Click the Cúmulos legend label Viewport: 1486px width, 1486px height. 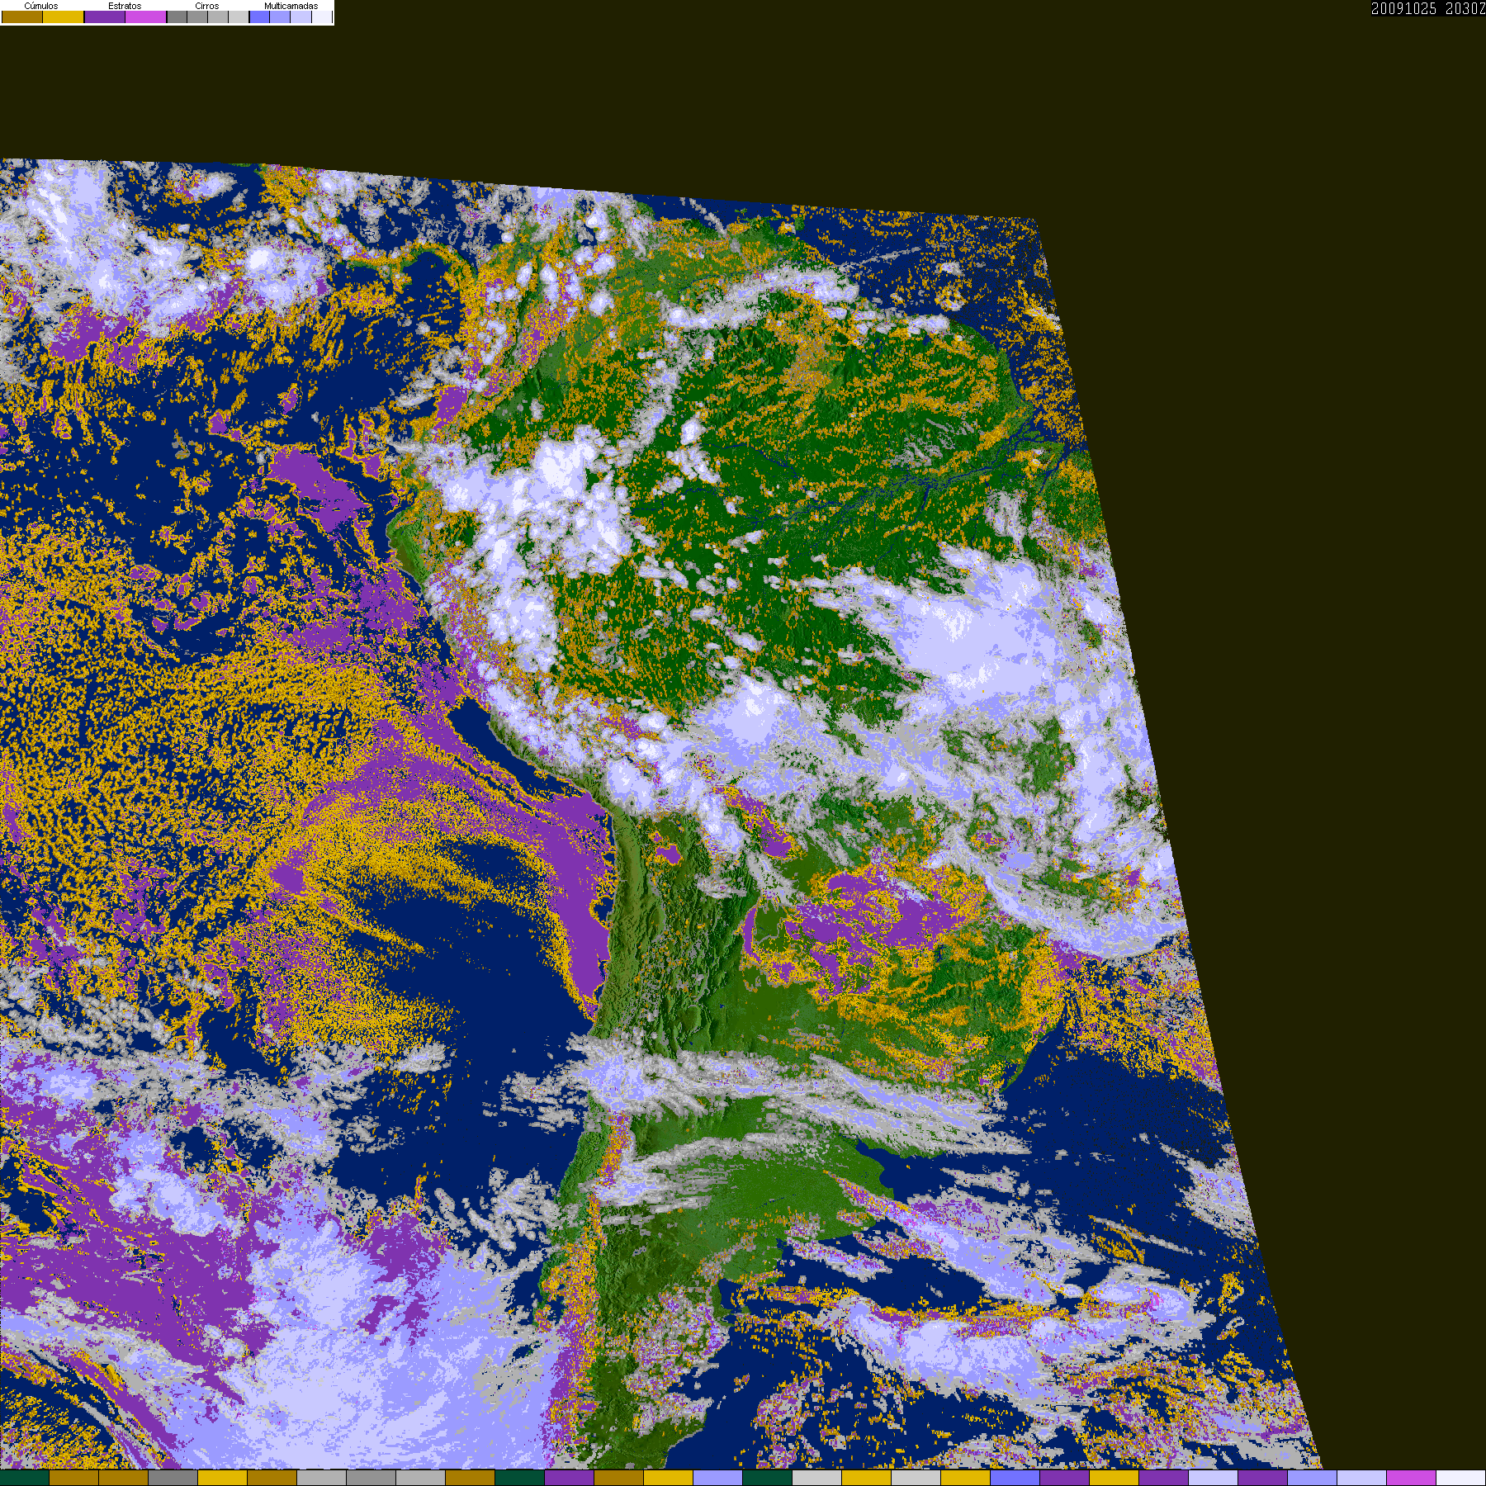pyautogui.click(x=41, y=6)
